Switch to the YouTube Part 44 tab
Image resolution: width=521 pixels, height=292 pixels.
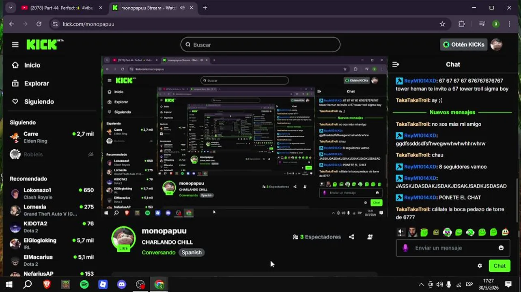pyautogui.click(x=62, y=8)
